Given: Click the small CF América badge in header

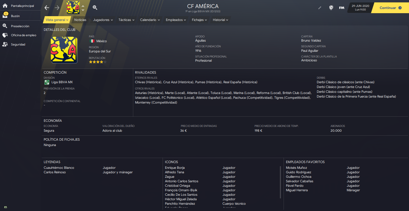Looking at the screenshot, I should [73, 7].
